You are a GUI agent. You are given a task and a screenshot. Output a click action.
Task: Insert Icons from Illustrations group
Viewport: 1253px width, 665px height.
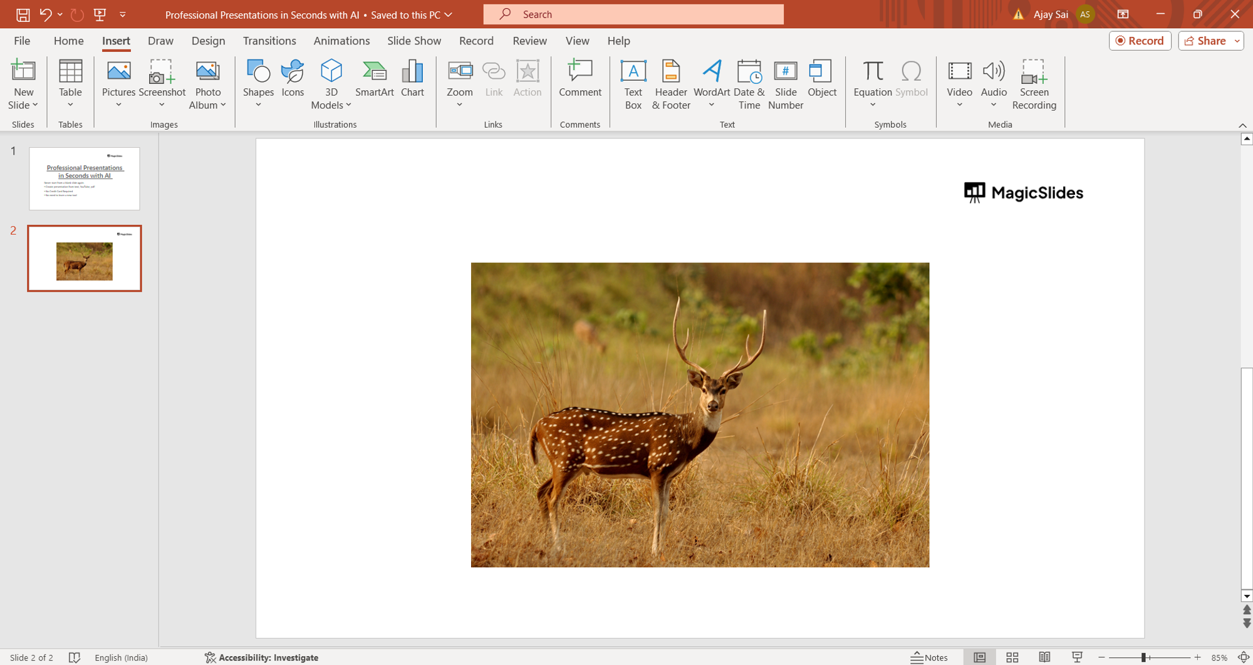tap(293, 79)
